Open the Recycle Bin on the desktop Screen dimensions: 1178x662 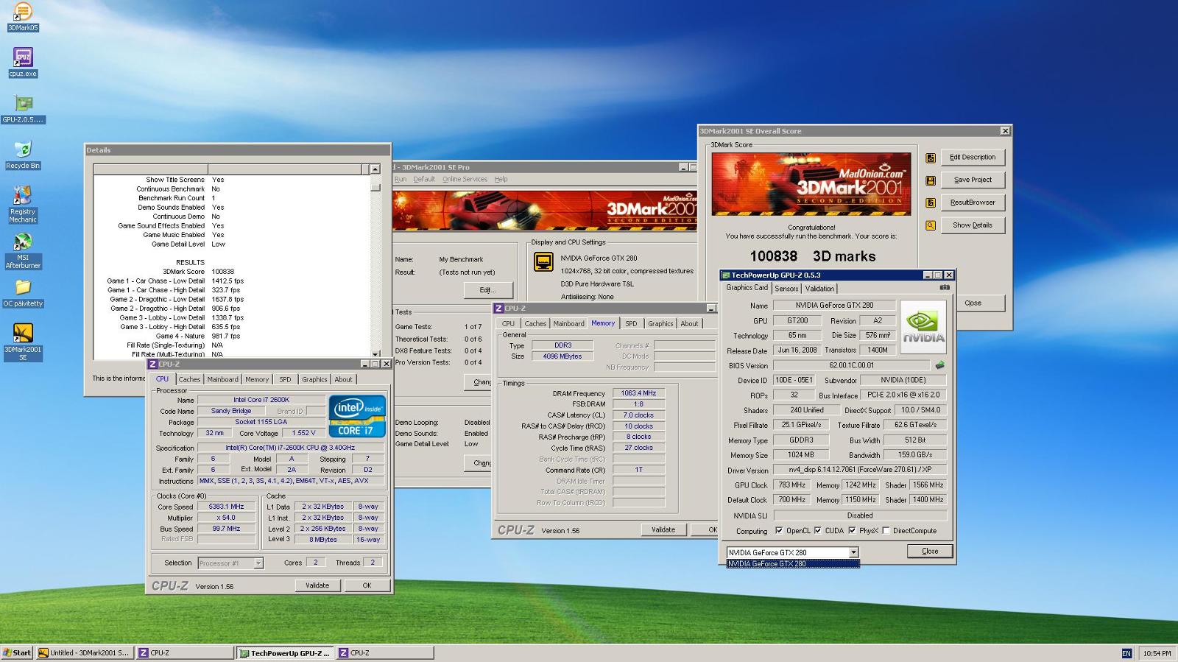point(23,155)
